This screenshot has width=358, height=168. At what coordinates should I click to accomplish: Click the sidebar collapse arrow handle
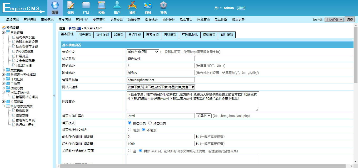54,96
